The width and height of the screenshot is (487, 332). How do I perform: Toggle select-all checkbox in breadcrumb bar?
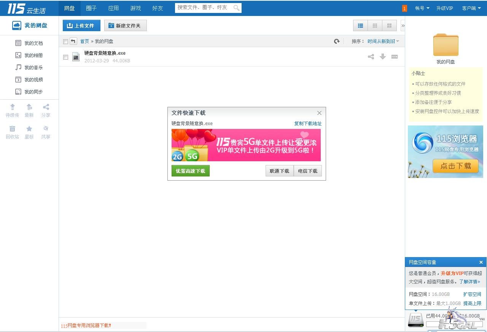(65, 41)
